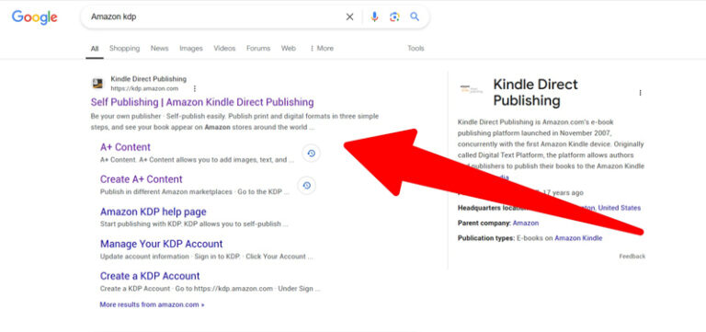706x332 pixels.
Task: Switch to News tab
Action: (x=159, y=48)
